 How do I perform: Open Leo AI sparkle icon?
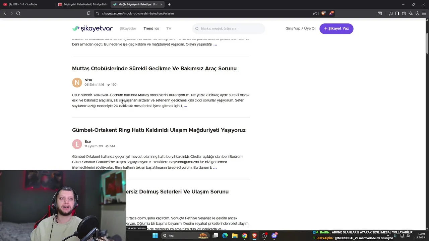coord(411,13)
